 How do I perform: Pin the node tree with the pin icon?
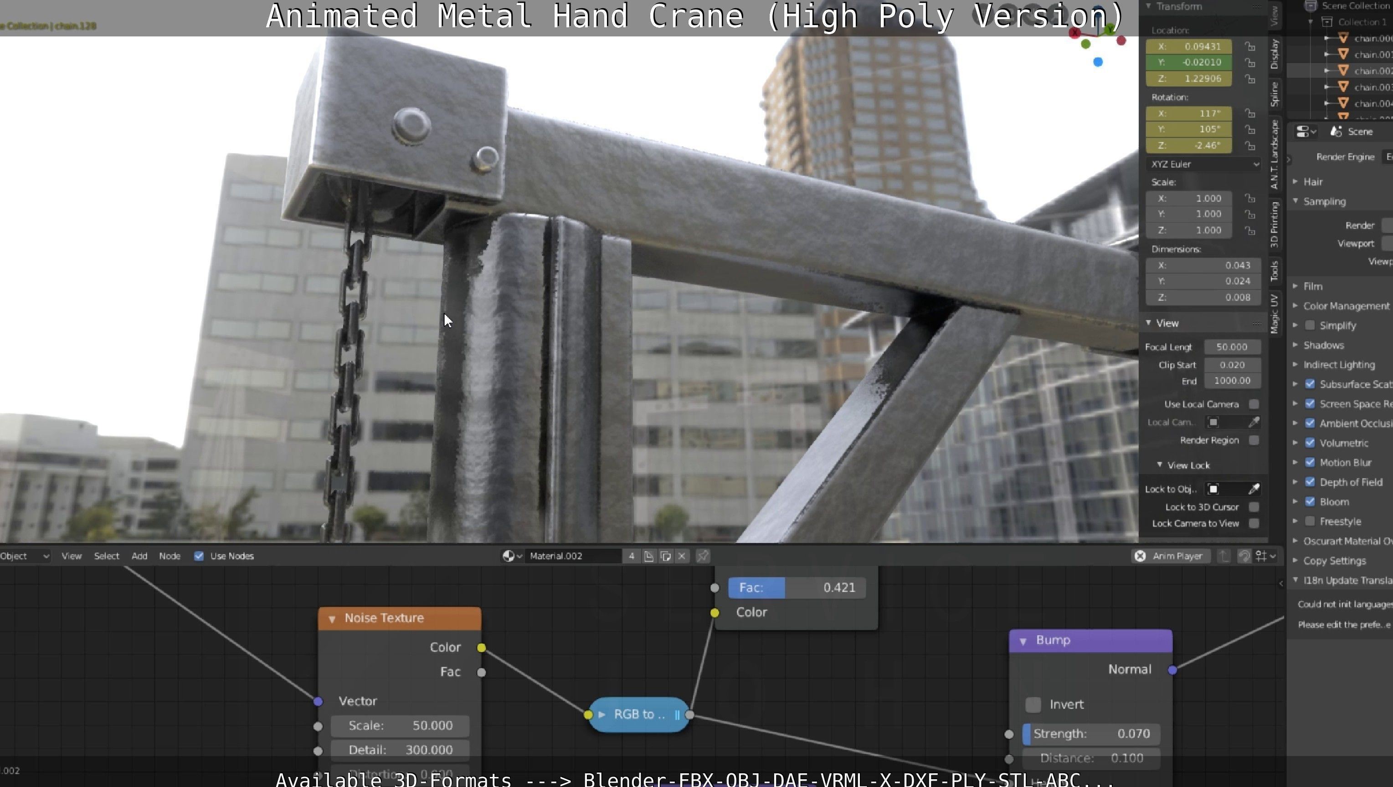click(x=703, y=556)
